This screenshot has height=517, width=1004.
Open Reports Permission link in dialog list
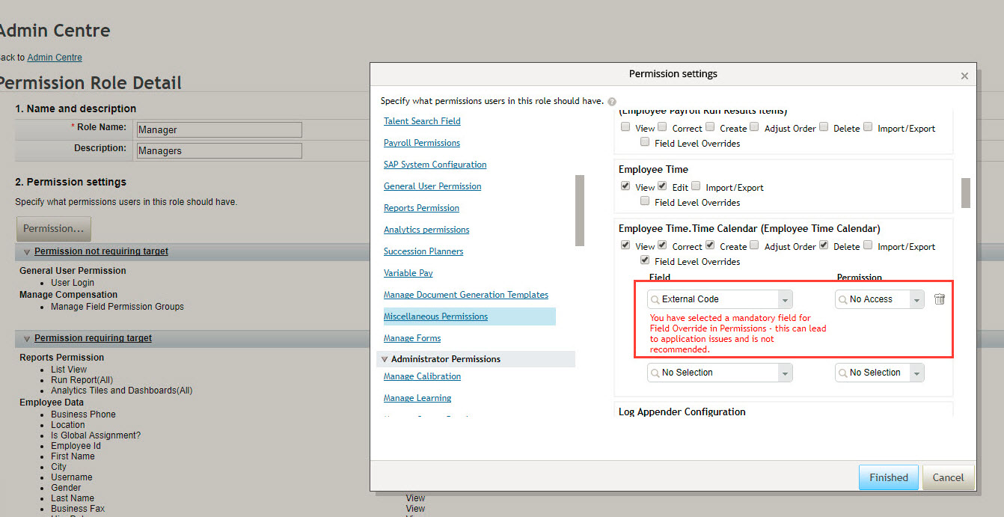point(421,208)
